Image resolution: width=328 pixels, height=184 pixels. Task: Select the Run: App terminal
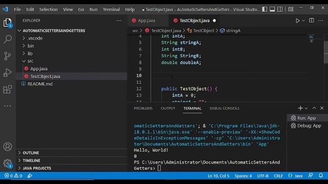click(x=307, y=118)
